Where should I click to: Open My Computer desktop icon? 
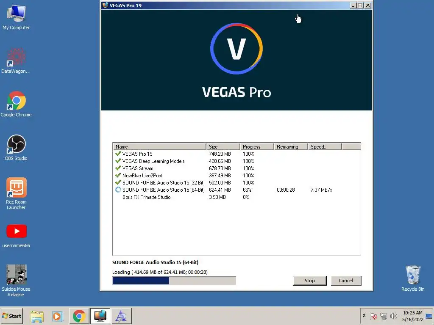[16, 17]
